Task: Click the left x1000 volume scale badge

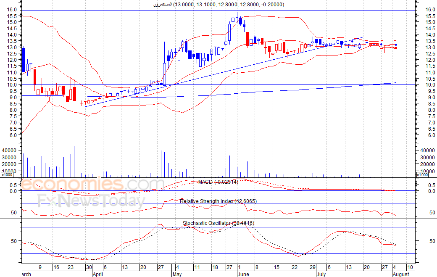Action: pyautogui.click(x=7, y=174)
